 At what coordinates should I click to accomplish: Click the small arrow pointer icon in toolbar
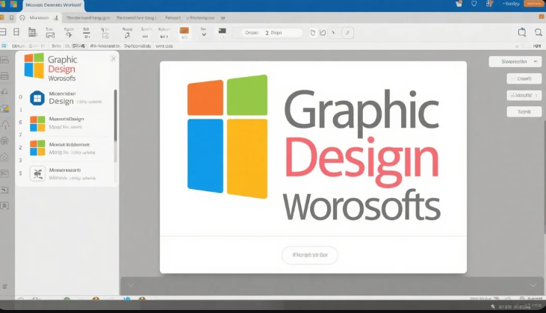point(333,33)
